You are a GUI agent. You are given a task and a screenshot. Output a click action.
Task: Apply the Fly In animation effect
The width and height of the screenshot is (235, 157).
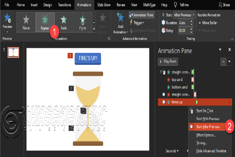click(x=83, y=22)
